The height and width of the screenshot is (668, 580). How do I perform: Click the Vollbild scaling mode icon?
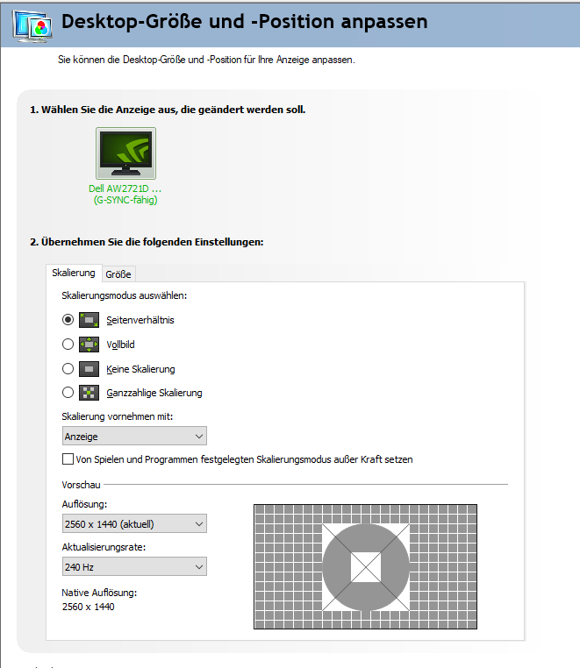point(90,345)
